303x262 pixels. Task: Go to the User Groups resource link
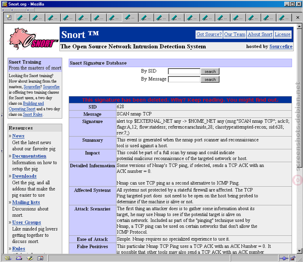click(27, 222)
